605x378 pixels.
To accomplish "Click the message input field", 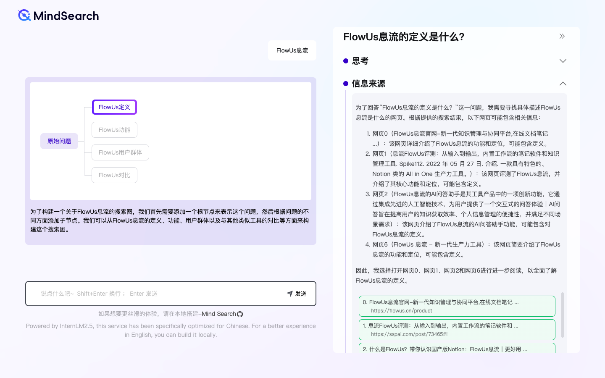I will 160,294.
